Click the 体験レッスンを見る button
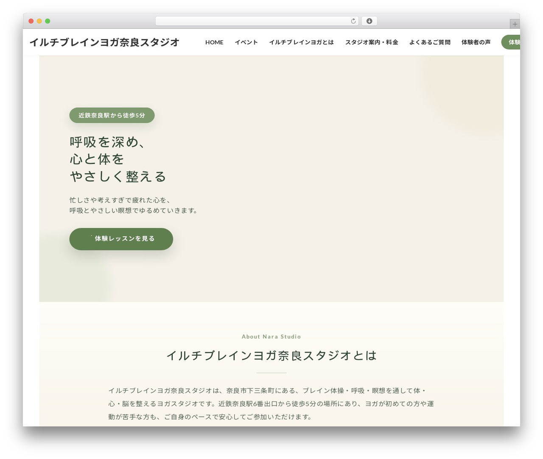Viewport: 543px width, 459px height. [x=121, y=239]
